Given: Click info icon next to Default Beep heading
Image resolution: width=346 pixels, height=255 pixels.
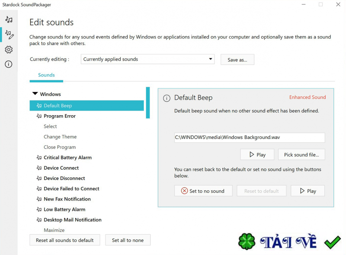Looking at the screenshot, I should [x=167, y=98].
